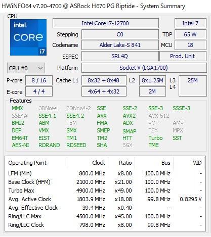211x237 pixels.
Task: Select the Ring/LLC Clock row
Action: tap(105, 225)
